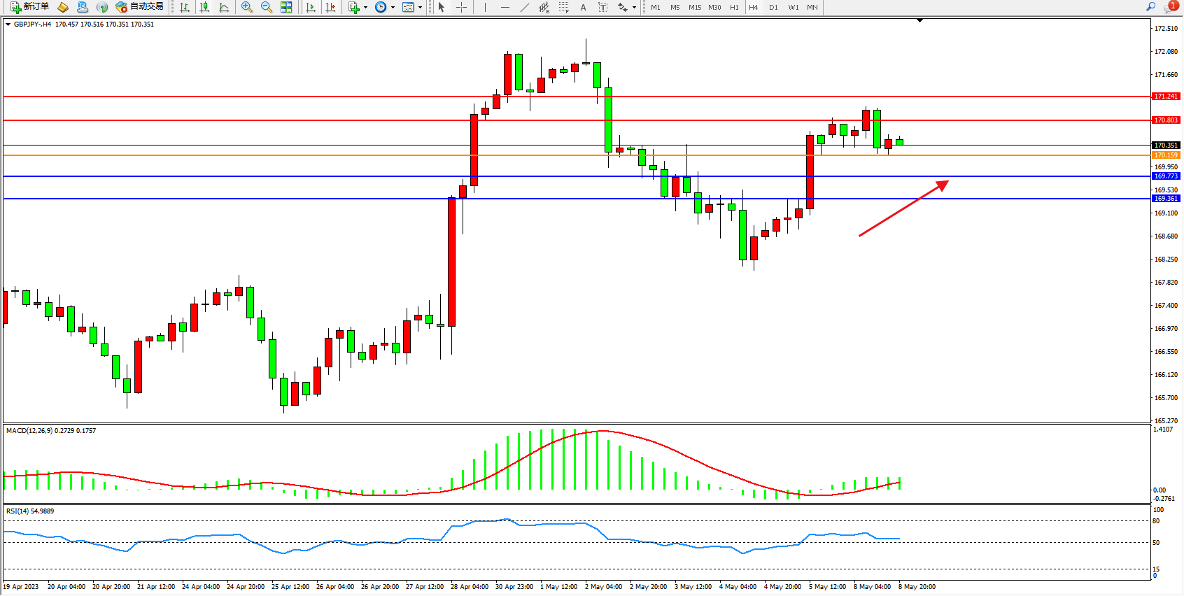Open the chart templates dropdown
This screenshot has width=1184, height=596.
(x=420, y=8)
